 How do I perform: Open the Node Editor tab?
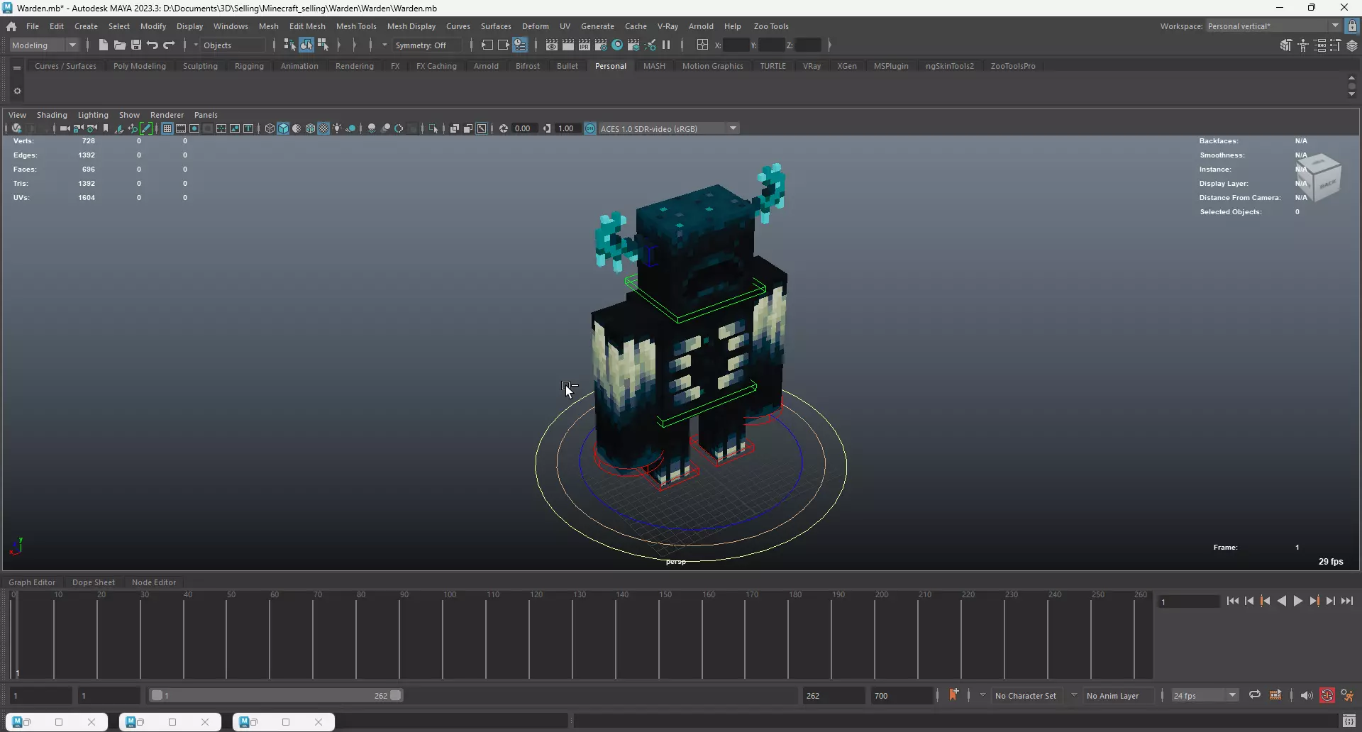(154, 582)
